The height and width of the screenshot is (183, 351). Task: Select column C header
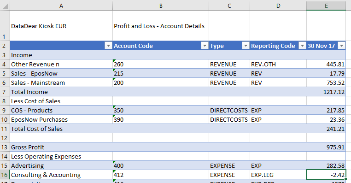229,6
